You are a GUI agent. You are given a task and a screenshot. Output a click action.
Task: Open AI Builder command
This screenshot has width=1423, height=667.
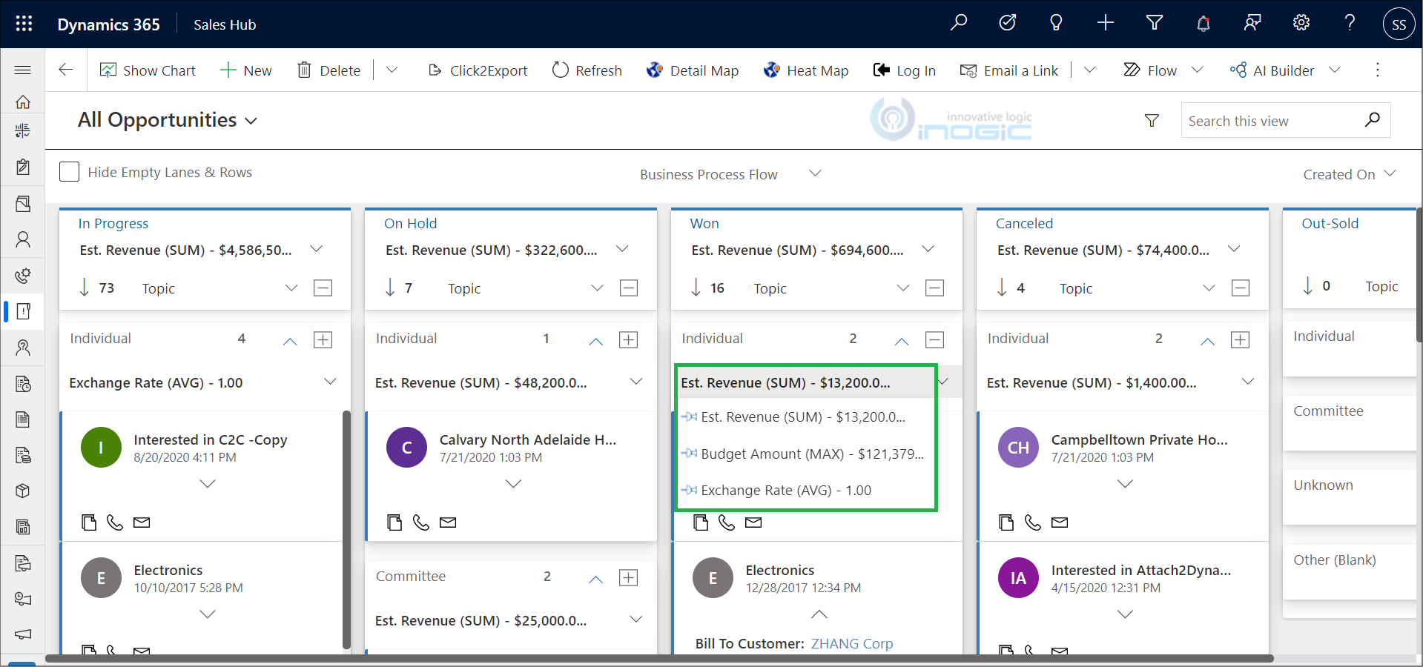[x=1272, y=70]
